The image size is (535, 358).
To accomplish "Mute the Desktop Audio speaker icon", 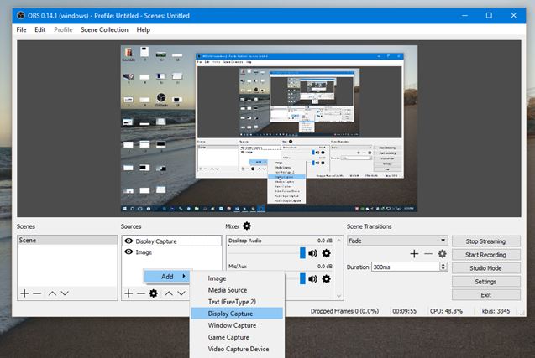I will [312, 253].
